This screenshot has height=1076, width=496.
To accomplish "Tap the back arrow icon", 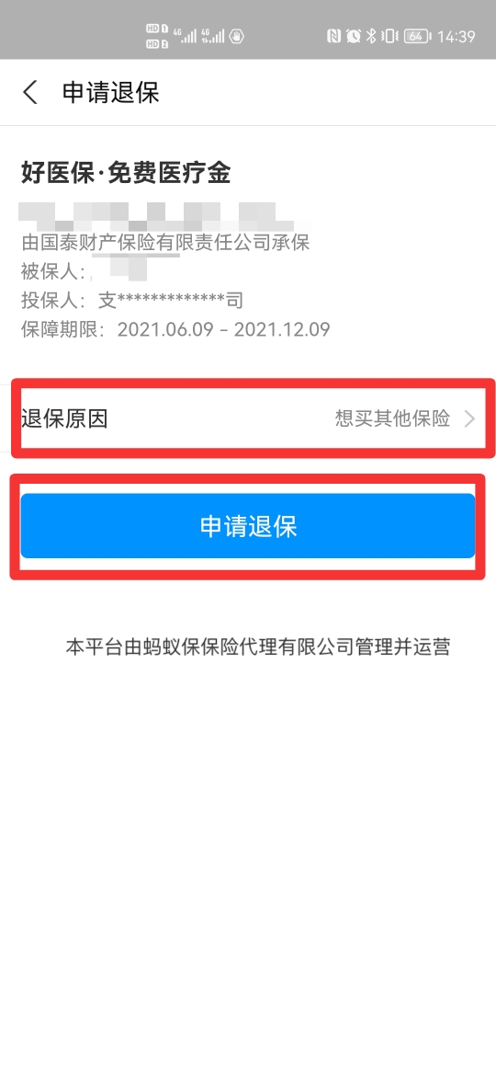I will 30,92.
